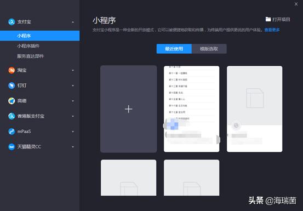Click the plus icon to create new project
The width and height of the screenshot is (303, 211).
coord(129,109)
